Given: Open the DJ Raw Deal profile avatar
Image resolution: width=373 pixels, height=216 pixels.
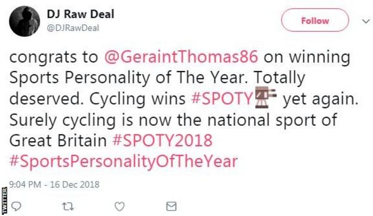Looking at the screenshot, I should pos(25,21).
